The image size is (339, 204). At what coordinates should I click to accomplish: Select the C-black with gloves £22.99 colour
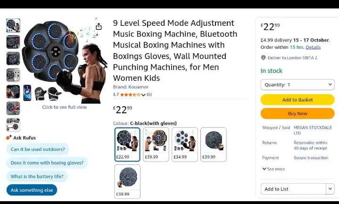(x=127, y=144)
